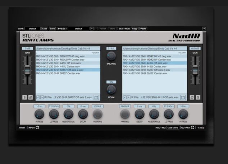Image resolution: width=228 pixels, height=164 pixels.
Task: Select previous IR file in left panel
Action: point(38,97)
